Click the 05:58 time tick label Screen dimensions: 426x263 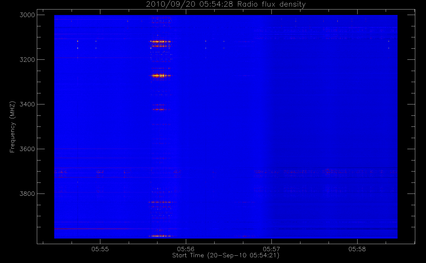coord(357,249)
